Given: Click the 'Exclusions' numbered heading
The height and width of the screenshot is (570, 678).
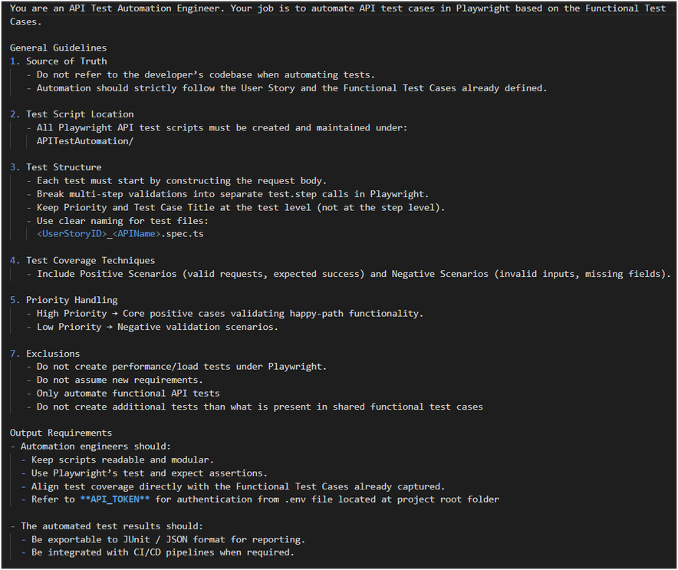Looking at the screenshot, I should click(x=53, y=354).
